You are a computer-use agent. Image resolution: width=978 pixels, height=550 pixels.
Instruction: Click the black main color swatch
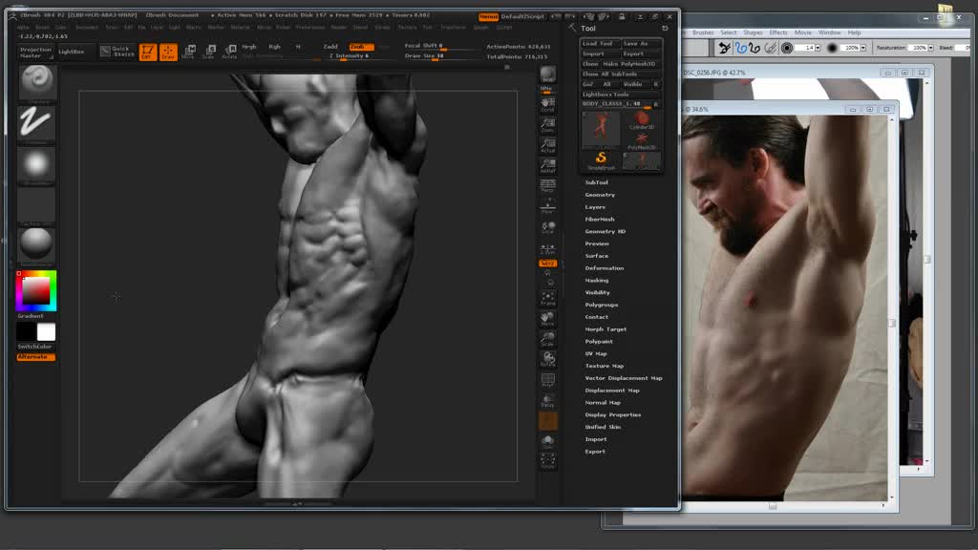(26, 331)
